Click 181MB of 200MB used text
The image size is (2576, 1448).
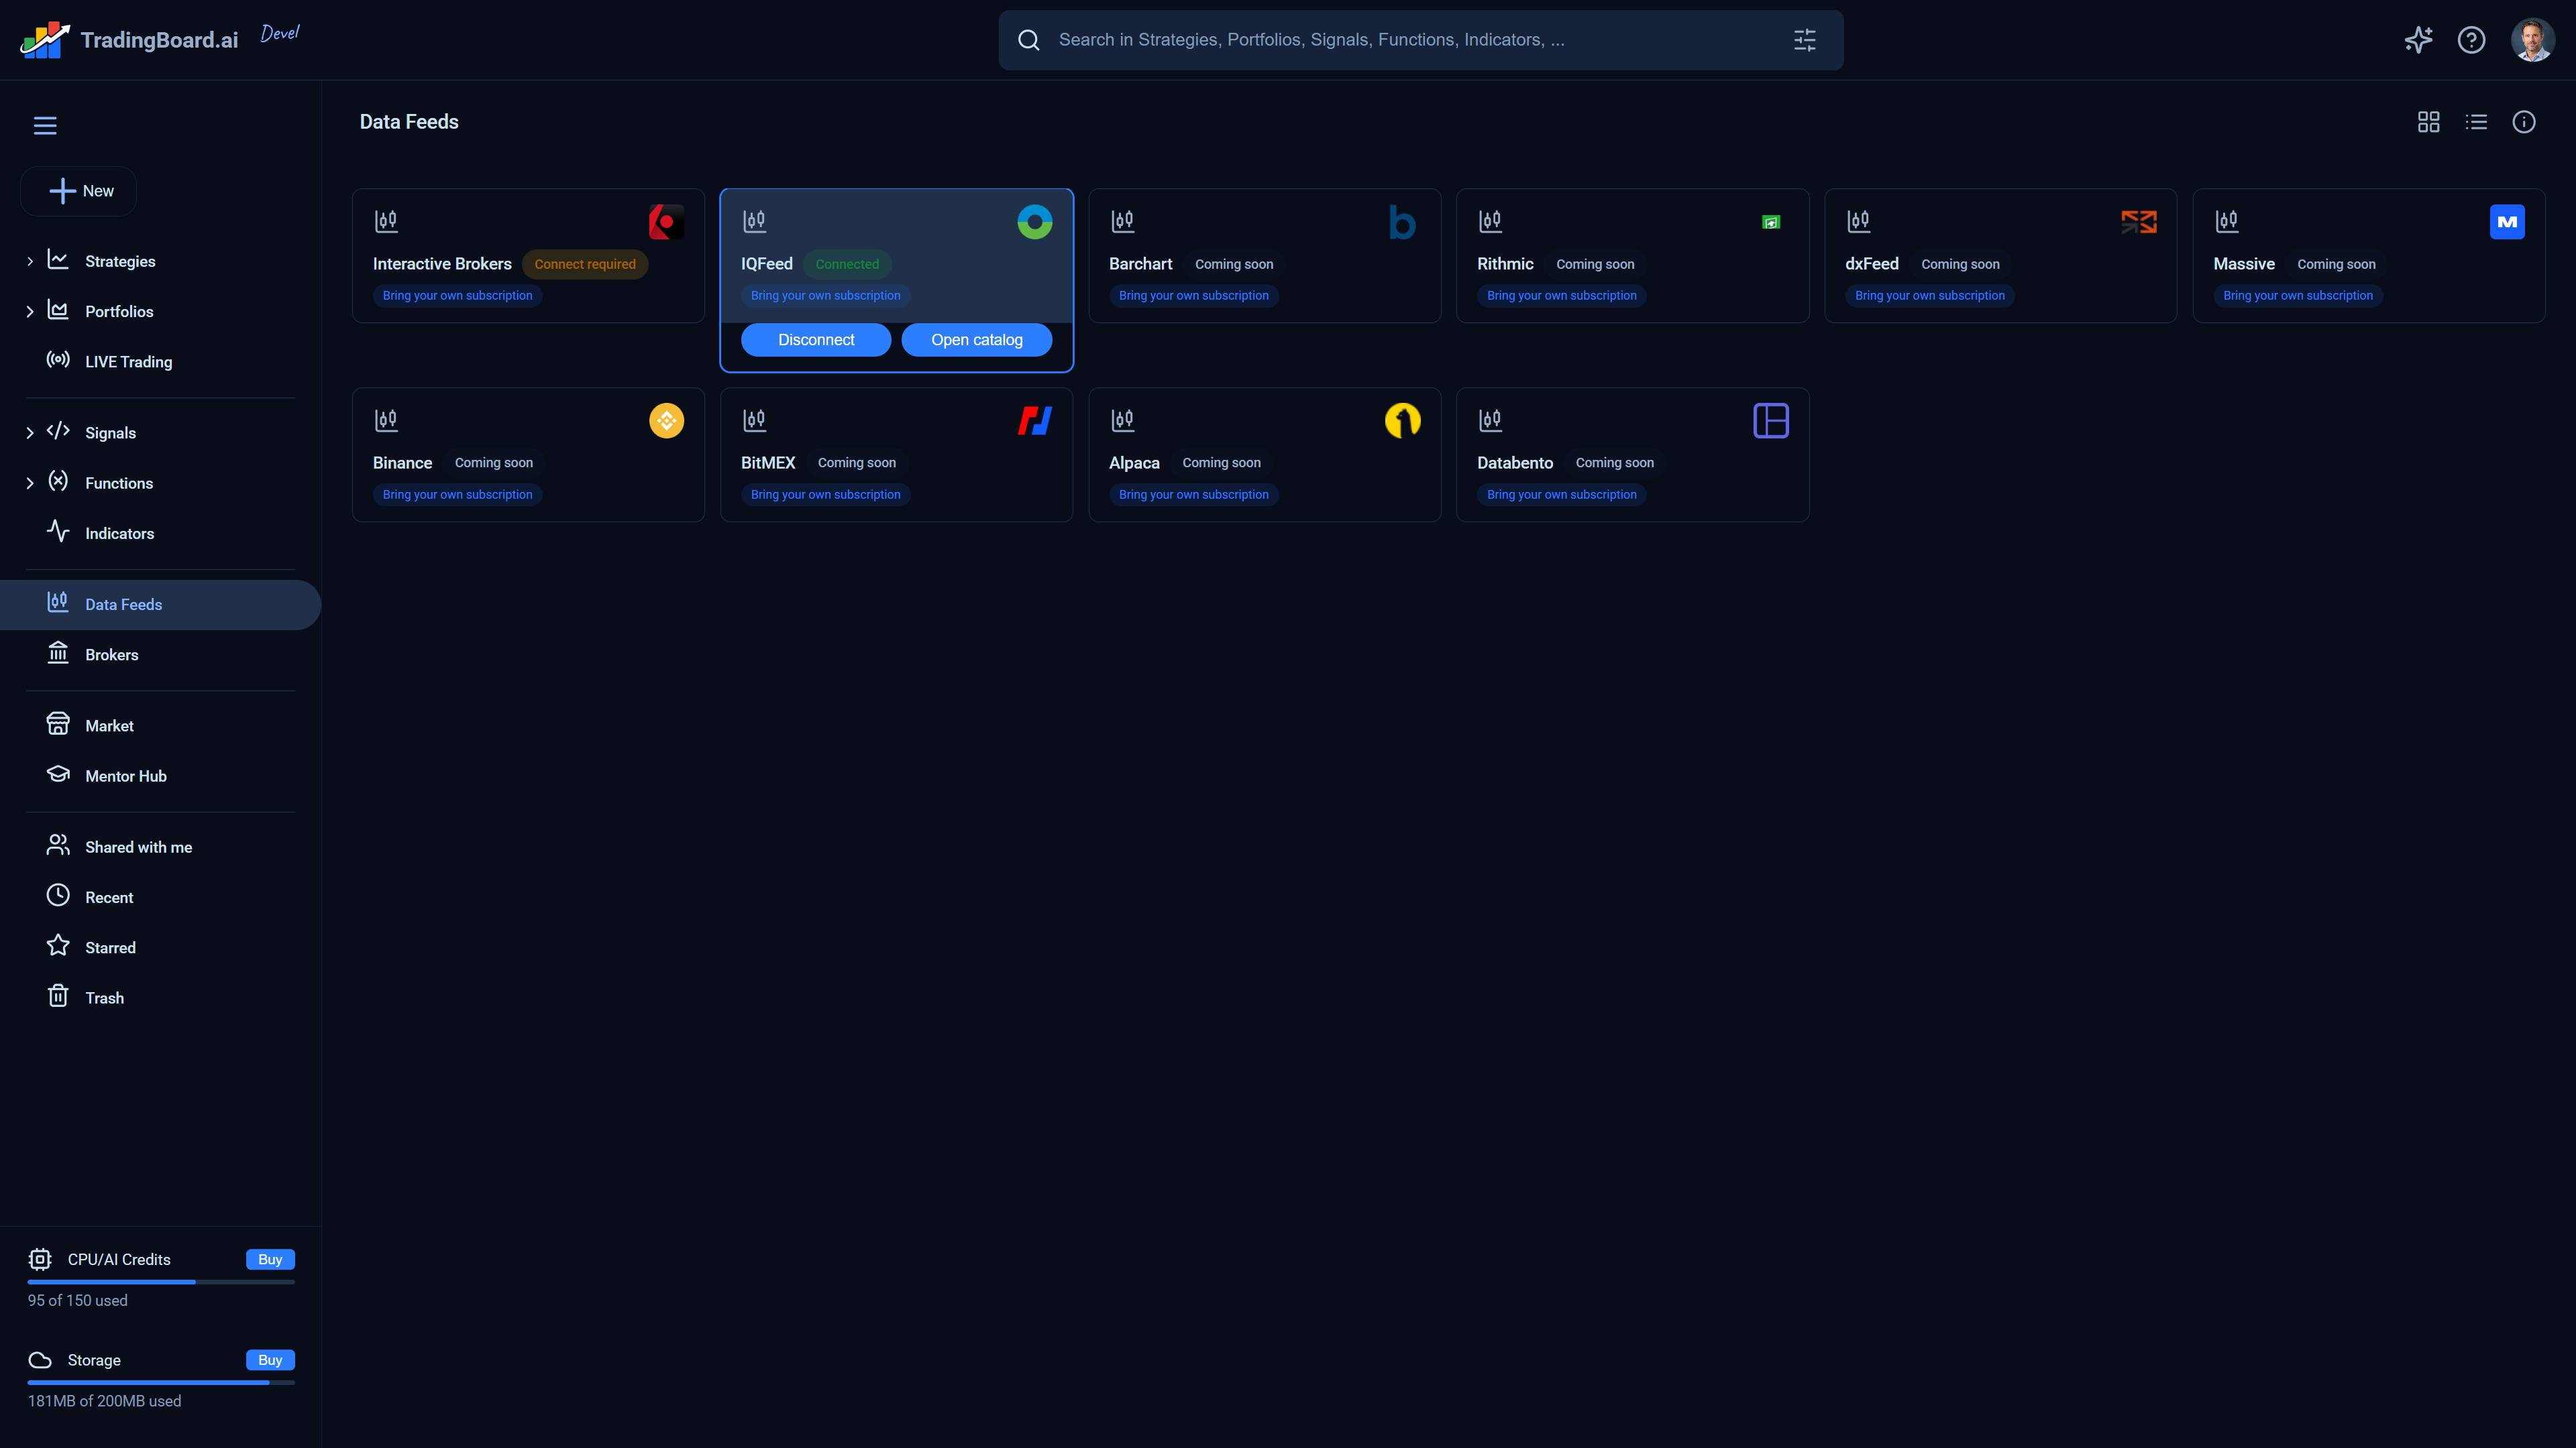(x=105, y=1402)
